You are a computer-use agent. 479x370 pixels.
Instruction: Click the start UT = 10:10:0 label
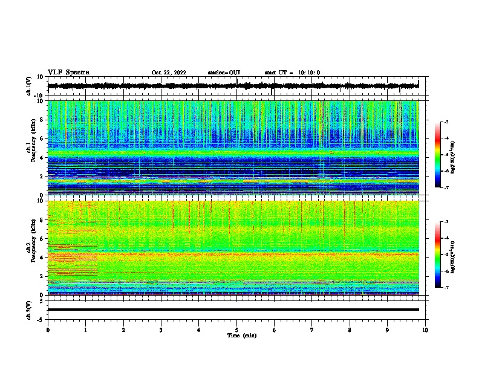(292, 73)
